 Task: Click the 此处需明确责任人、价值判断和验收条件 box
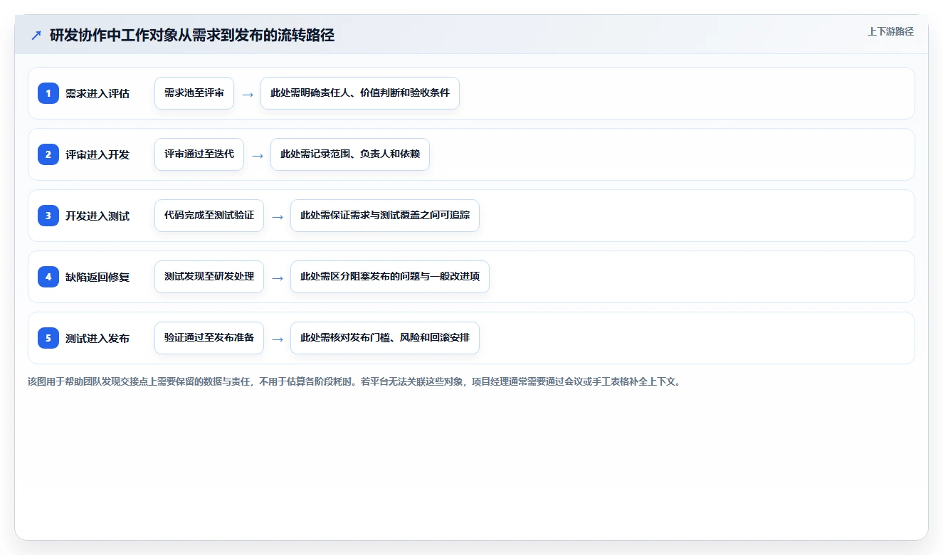point(360,93)
